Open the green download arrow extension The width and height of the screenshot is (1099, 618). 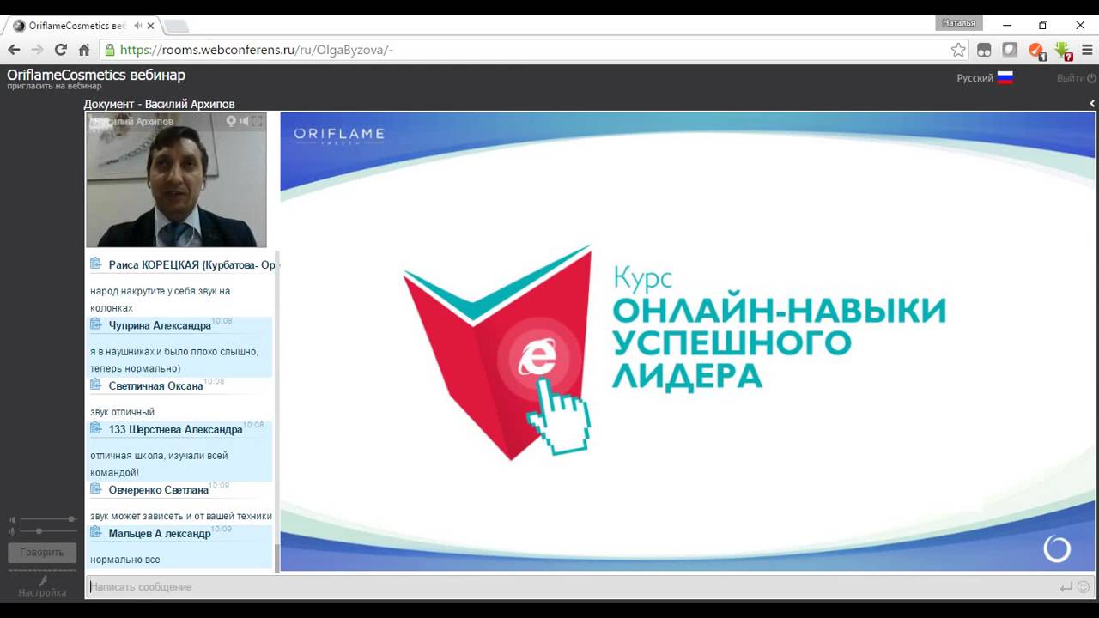coord(1063,50)
